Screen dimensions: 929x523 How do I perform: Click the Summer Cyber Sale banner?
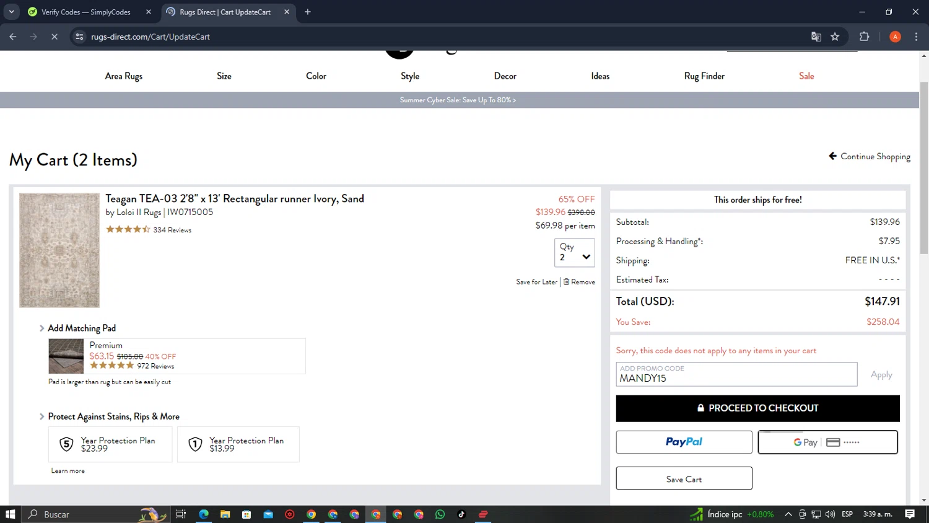pos(458,100)
